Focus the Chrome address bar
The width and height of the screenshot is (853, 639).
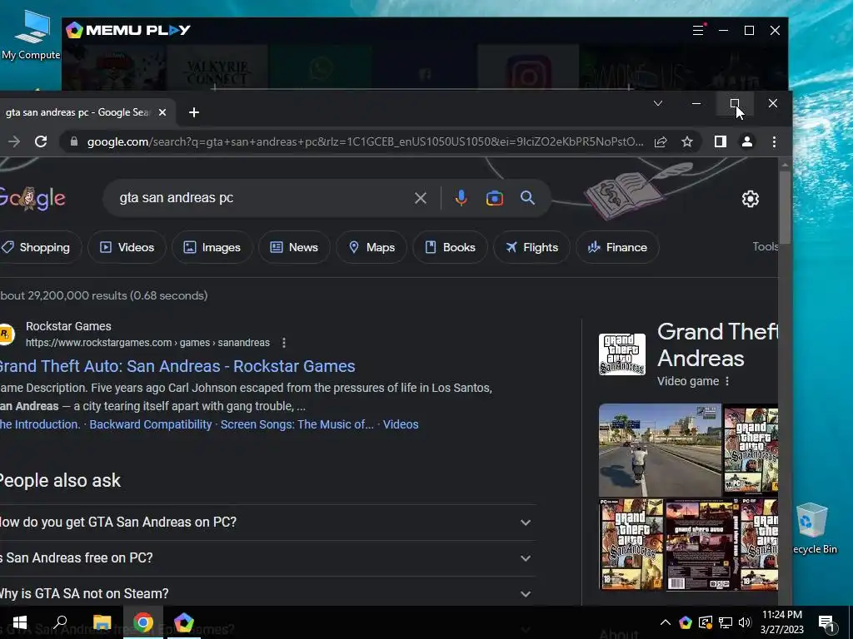pyautogui.click(x=365, y=141)
